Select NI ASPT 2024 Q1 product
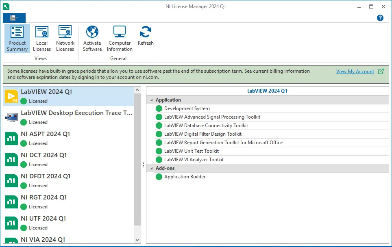The image size is (392, 247). pos(69,138)
